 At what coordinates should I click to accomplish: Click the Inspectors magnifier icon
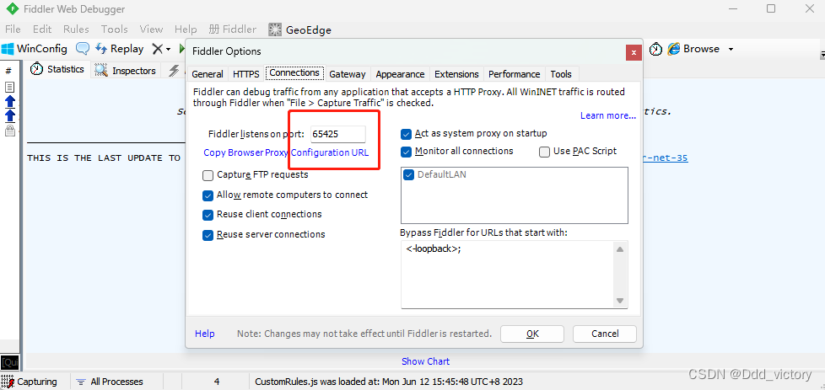point(101,70)
